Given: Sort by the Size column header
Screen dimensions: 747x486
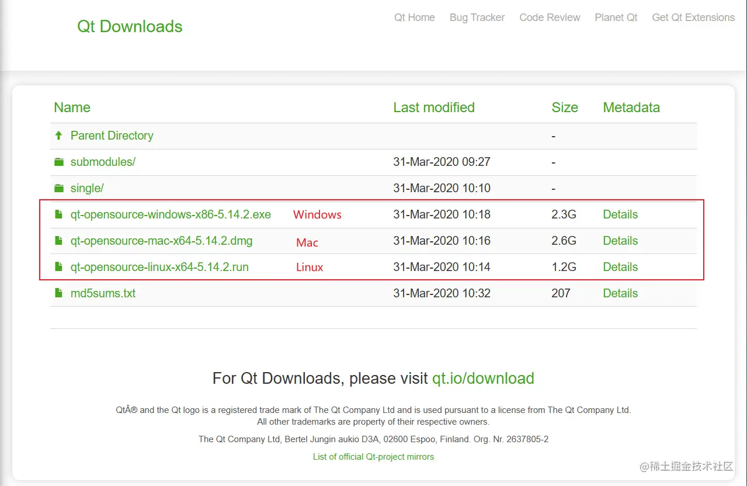Looking at the screenshot, I should [x=565, y=107].
